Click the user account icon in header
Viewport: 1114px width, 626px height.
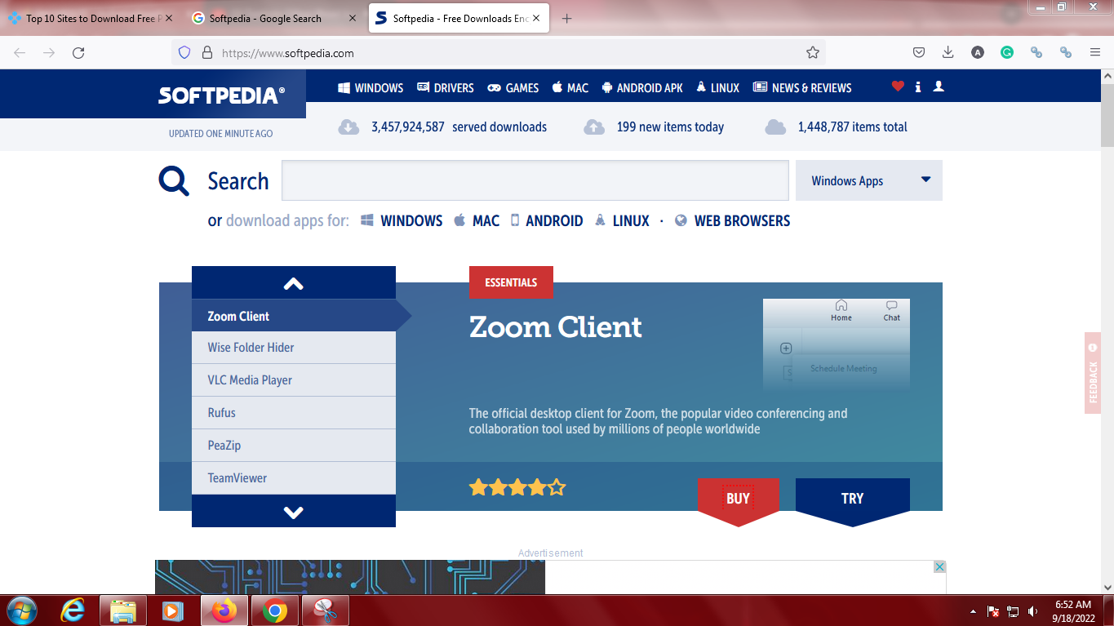point(939,87)
